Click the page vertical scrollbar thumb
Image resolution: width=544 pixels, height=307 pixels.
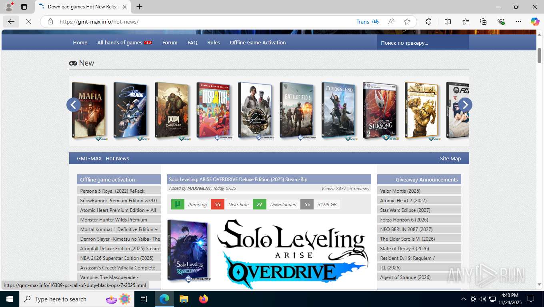(539, 55)
